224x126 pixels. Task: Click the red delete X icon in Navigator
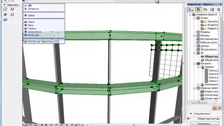point(220,108)
